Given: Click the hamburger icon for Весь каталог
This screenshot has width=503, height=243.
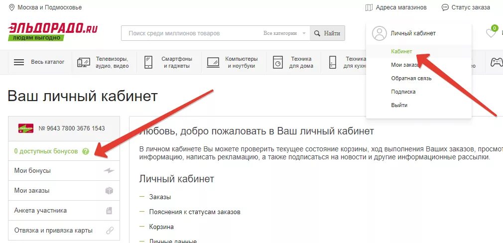Looking at the screenshot, I should (19, 62).
